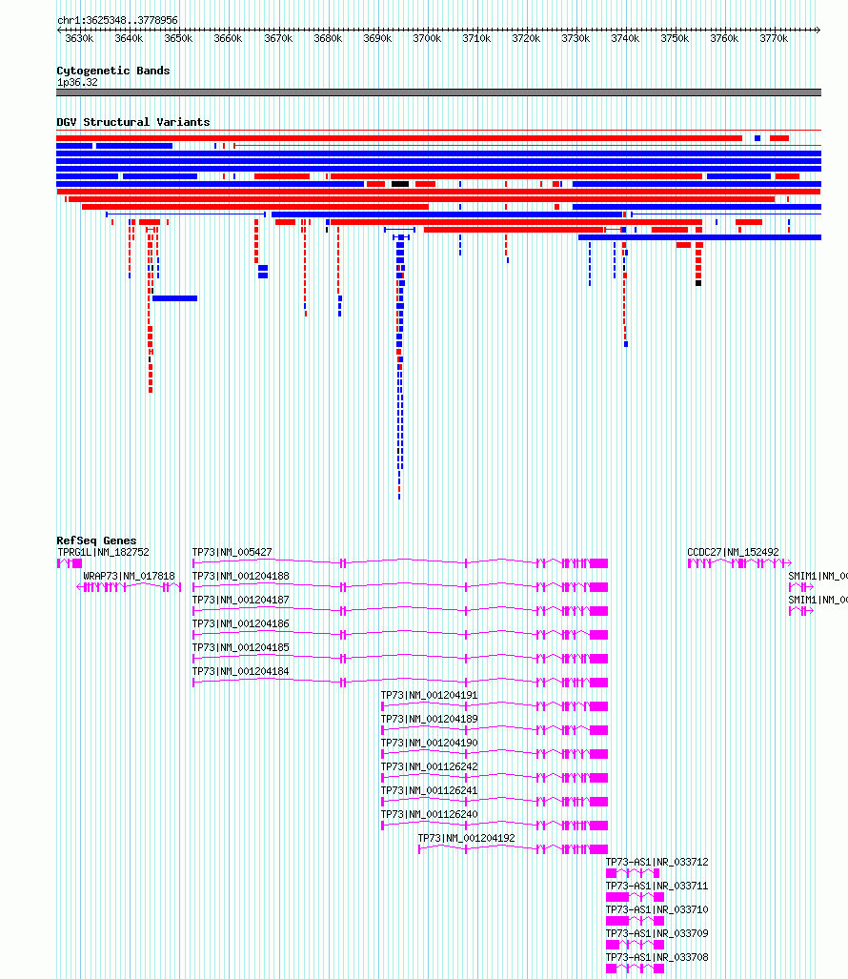Image resolution: width=848 pixels, height=979 pixels.
Task: Click the 3750k ruler label
Action: (675, 39)
